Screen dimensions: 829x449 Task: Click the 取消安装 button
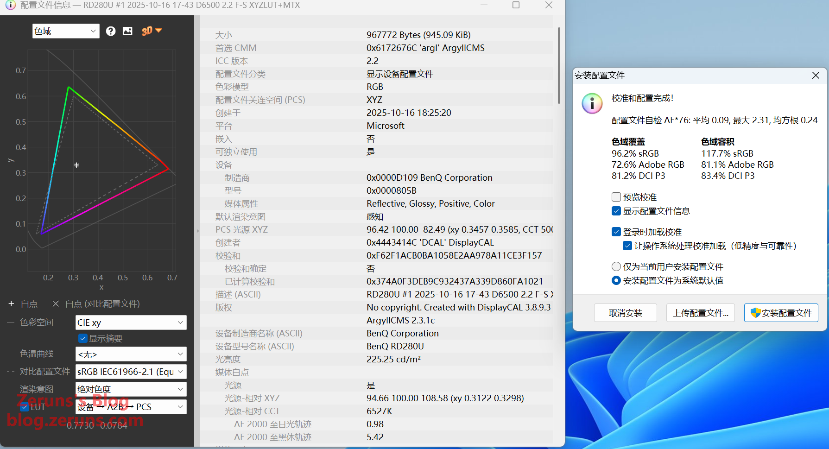pyautogui.click(x=625, y=313)
